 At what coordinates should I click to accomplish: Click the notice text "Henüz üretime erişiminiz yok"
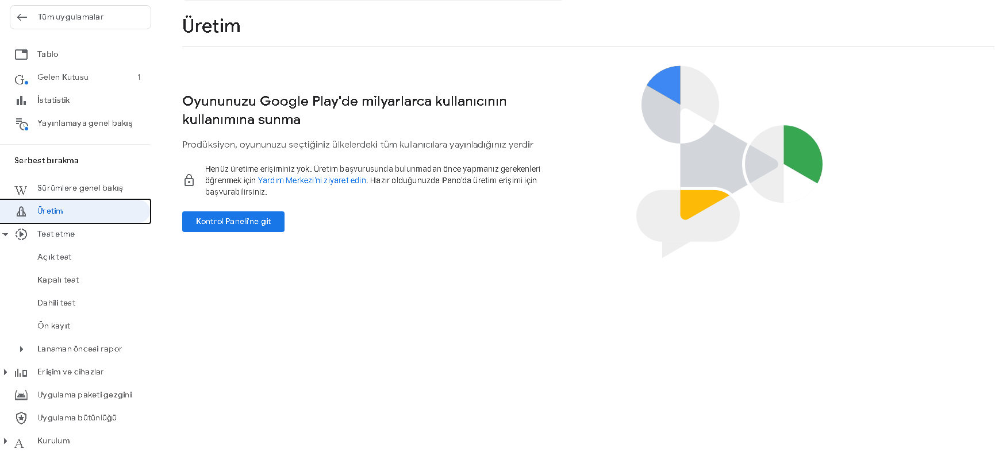pos(258,169)
